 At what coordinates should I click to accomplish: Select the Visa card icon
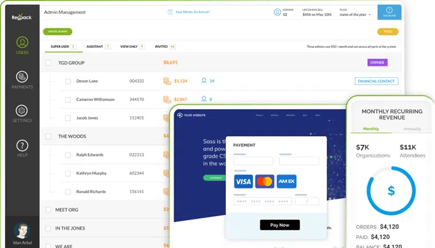coord(243,182)
